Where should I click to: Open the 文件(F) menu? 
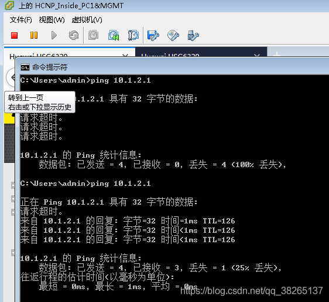click(x=20, y=20)
